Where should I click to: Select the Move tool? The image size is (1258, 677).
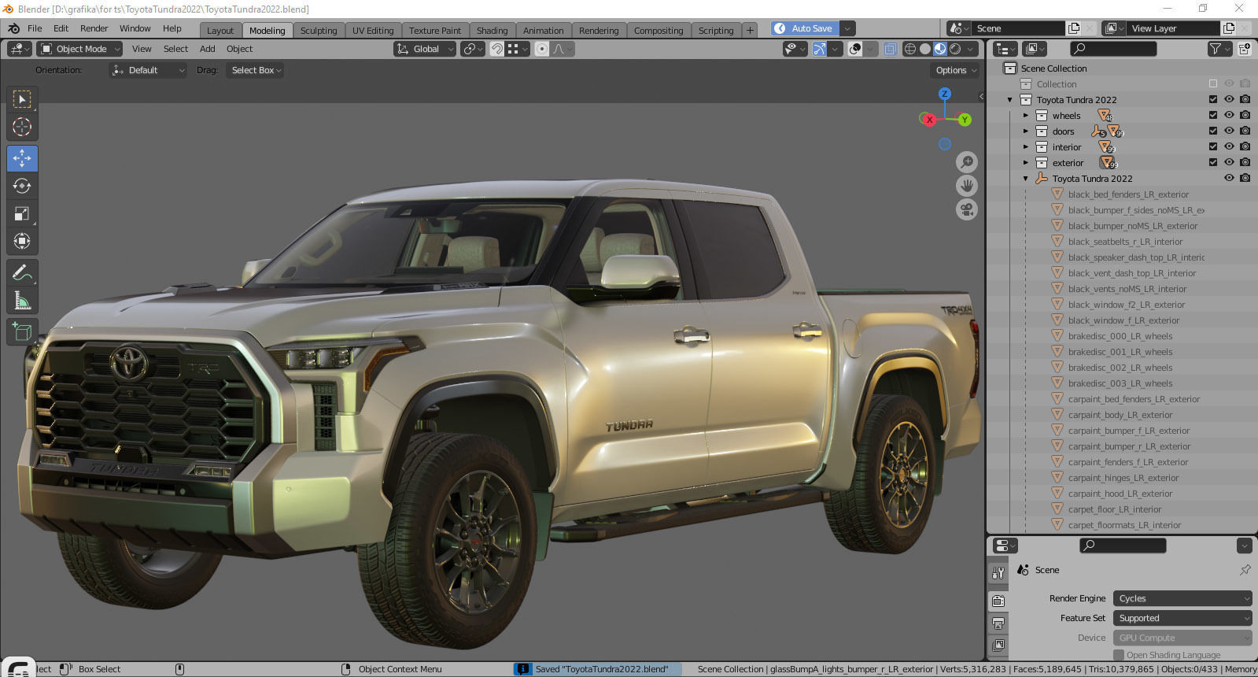(x=22, y=158)
